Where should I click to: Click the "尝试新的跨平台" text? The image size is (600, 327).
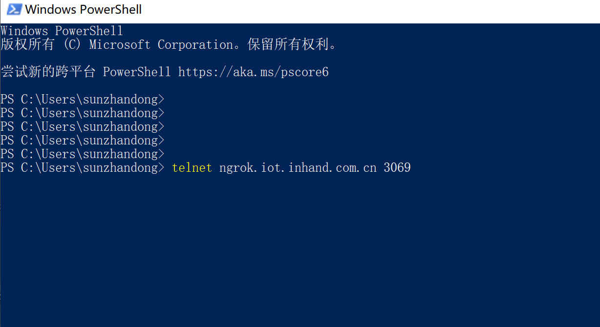(x=48, y=72)
